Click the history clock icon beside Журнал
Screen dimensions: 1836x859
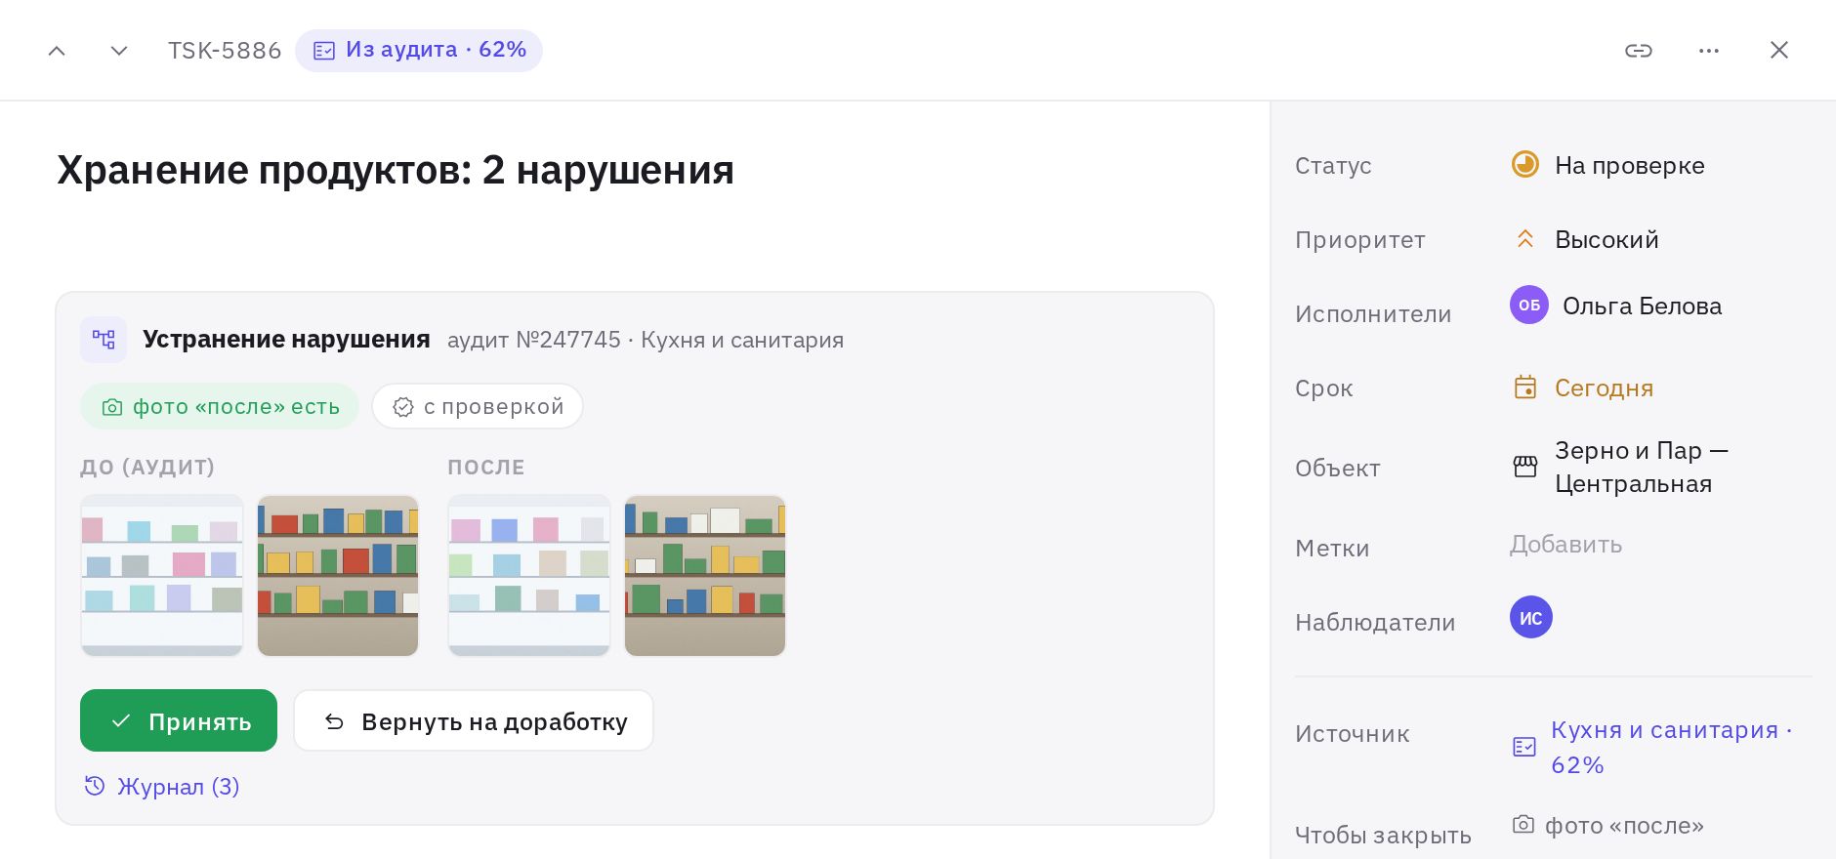tap(95, 786)
